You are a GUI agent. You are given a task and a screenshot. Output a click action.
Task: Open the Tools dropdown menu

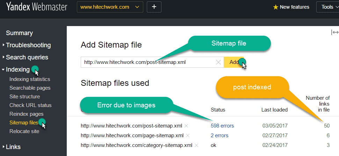pyautogui.click(x=327, y=7)
